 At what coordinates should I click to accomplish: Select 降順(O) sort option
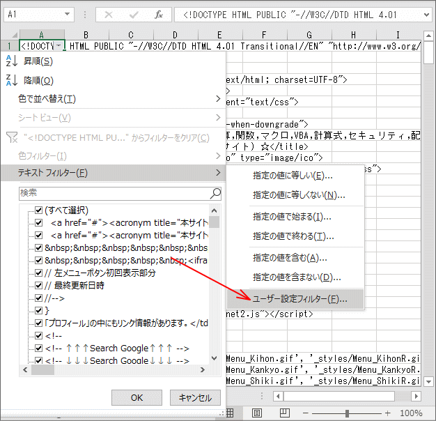(x=113, y=80)
